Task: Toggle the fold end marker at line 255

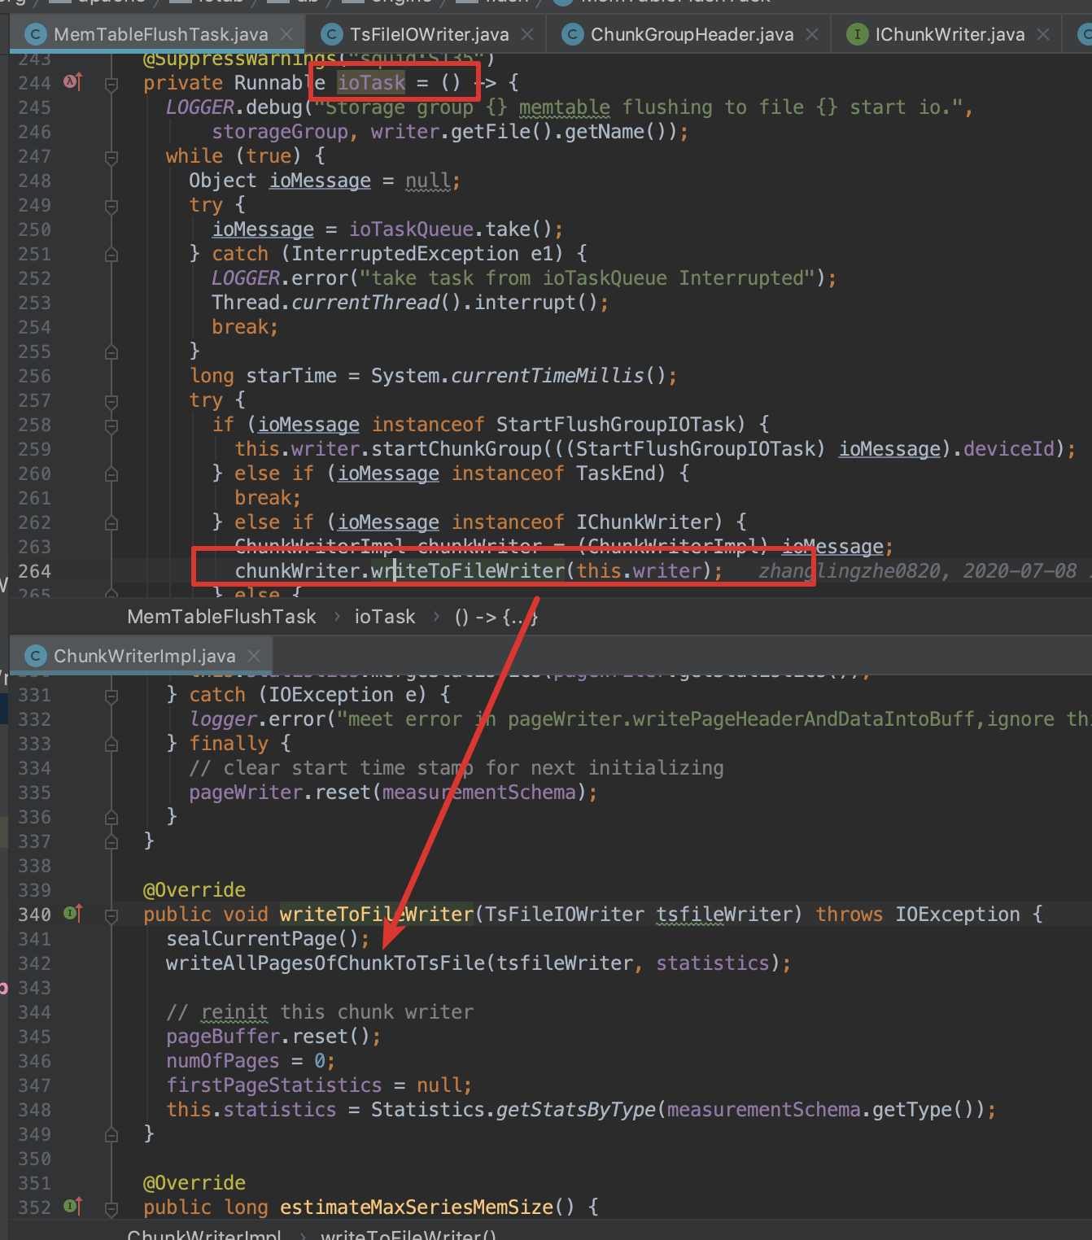Action: pyautogui.click(x=111, y=351)
